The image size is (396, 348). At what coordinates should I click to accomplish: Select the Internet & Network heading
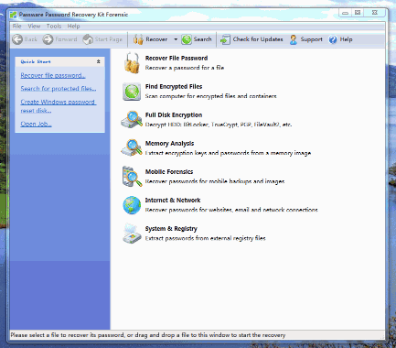point(173,201)
